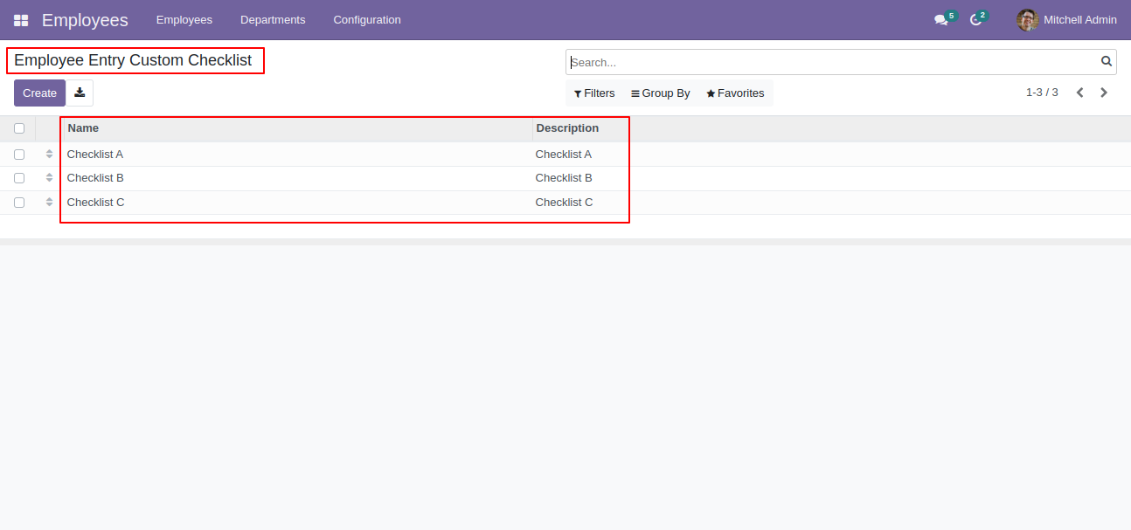
Task: Toggle the select-all header checkbox
Action: click(19, 128)
